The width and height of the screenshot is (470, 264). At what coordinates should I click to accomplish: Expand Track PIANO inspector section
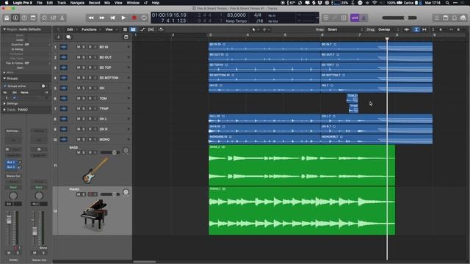pyautogui.click(x=4, y=110)
